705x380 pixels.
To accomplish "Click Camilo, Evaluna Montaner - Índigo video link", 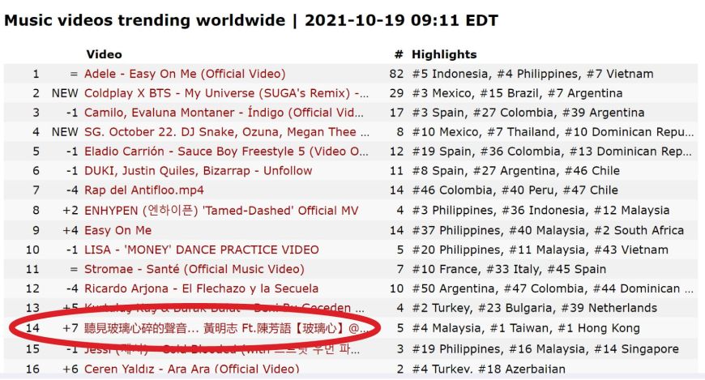I will [x=224, y=113].
